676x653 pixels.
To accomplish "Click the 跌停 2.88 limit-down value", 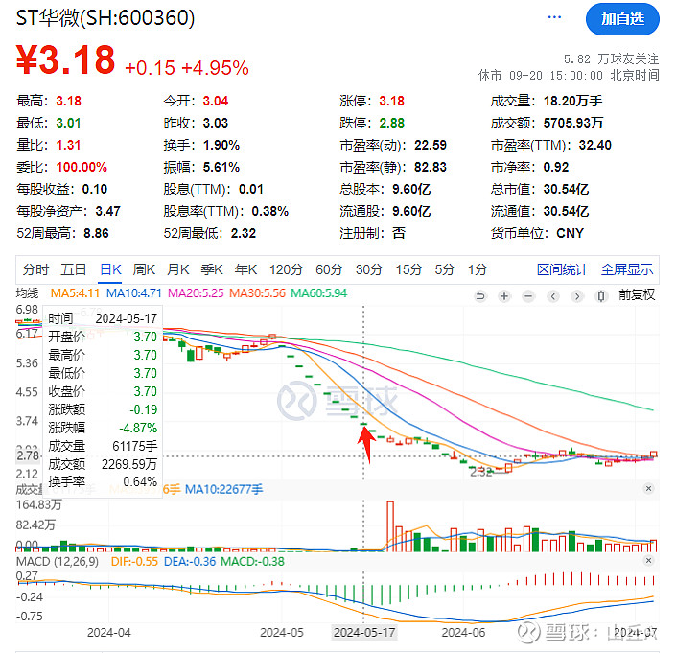I will [391, 124].
